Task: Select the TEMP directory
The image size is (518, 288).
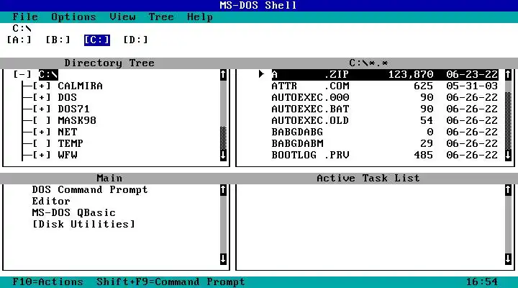Action: tap(71, 143)
